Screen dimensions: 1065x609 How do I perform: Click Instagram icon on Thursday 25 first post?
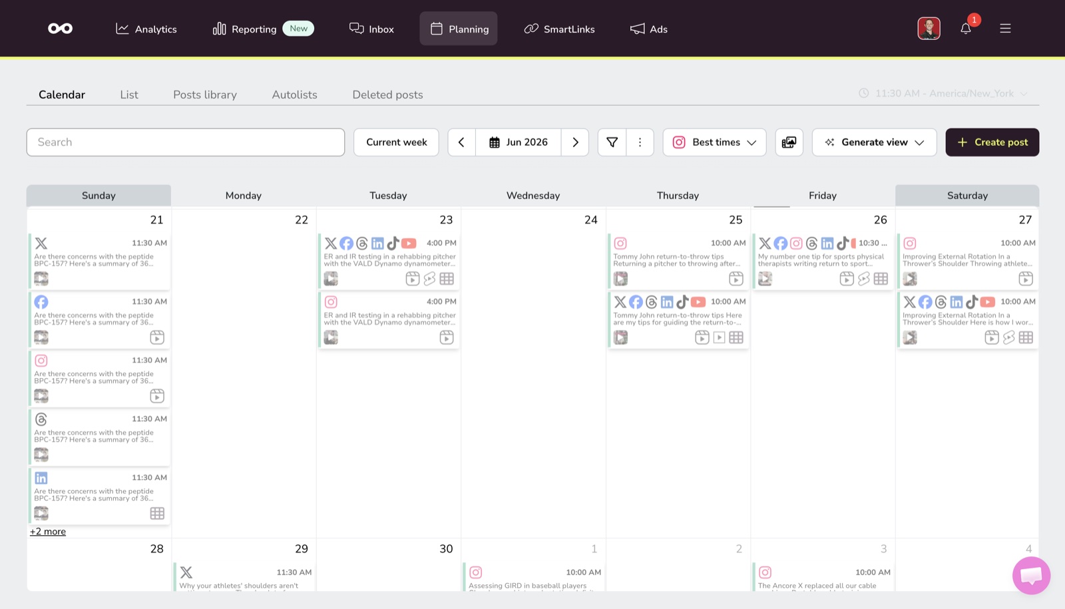(x=620, y=244)
